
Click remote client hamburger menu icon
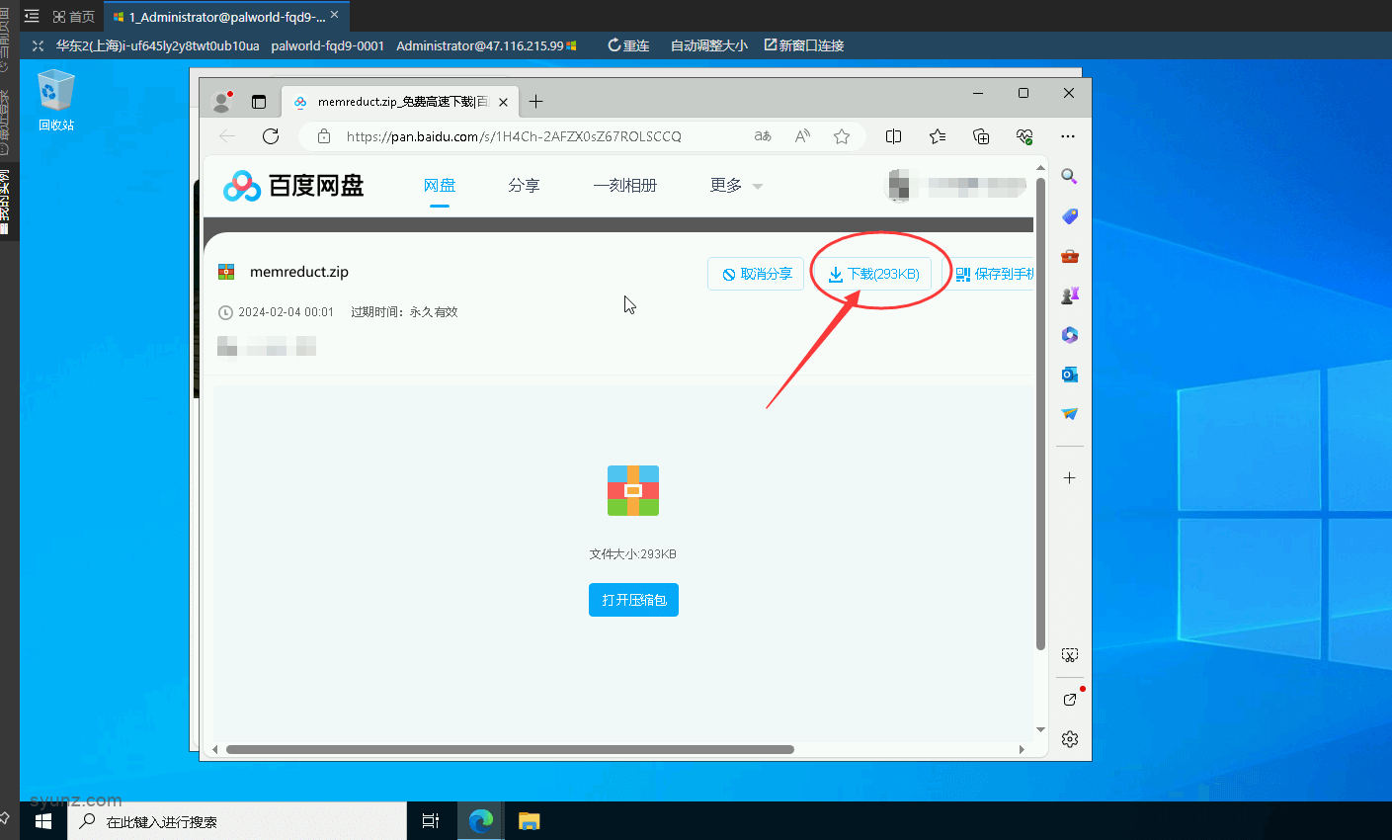tap(32, 17)
